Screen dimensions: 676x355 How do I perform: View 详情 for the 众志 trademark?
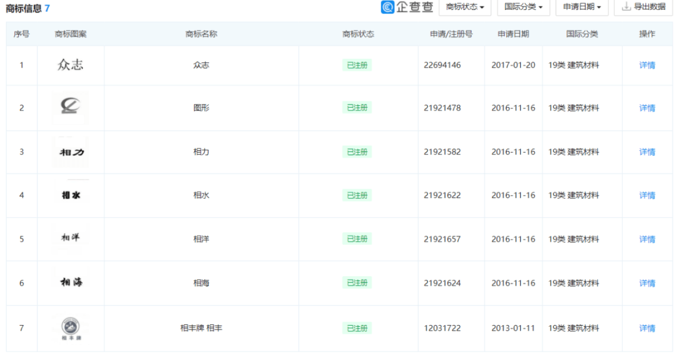[647, 65]
